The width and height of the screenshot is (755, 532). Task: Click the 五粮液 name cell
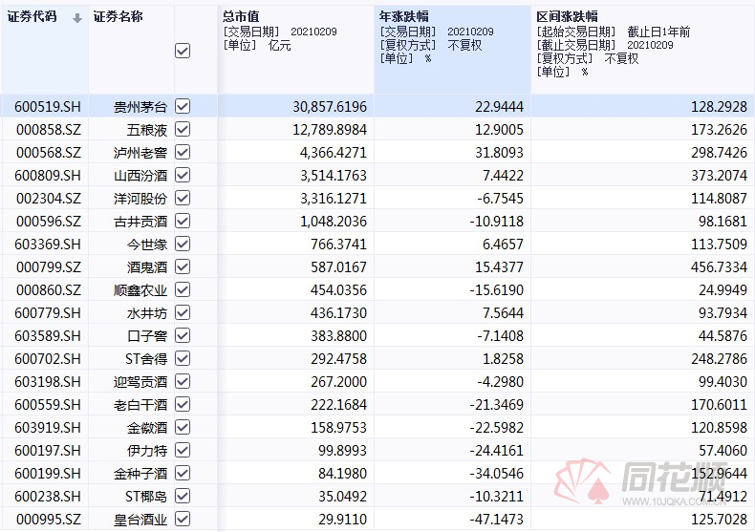[147, 129]
